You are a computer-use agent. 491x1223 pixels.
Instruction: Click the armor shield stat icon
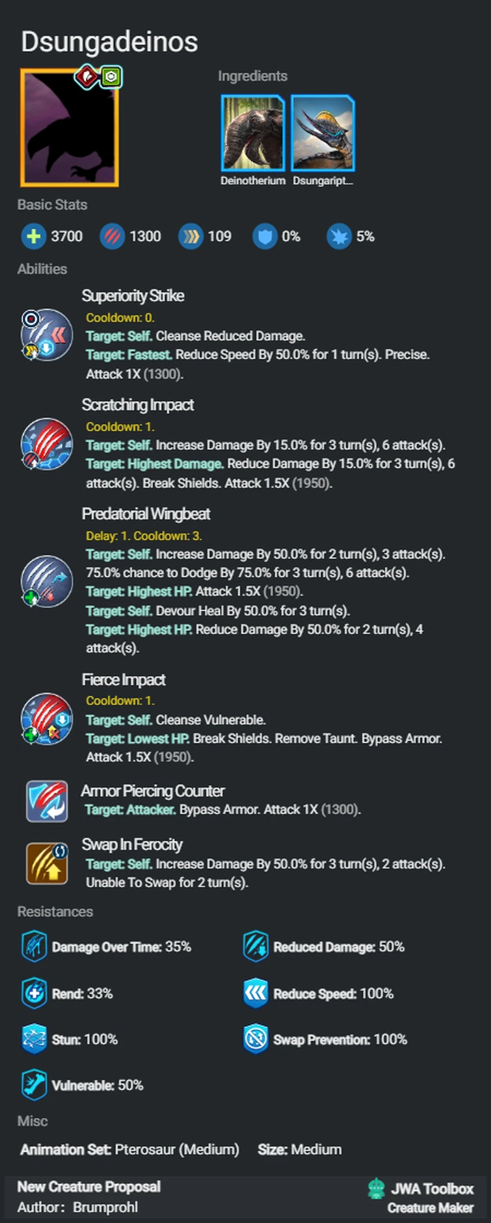coord(265,236)
